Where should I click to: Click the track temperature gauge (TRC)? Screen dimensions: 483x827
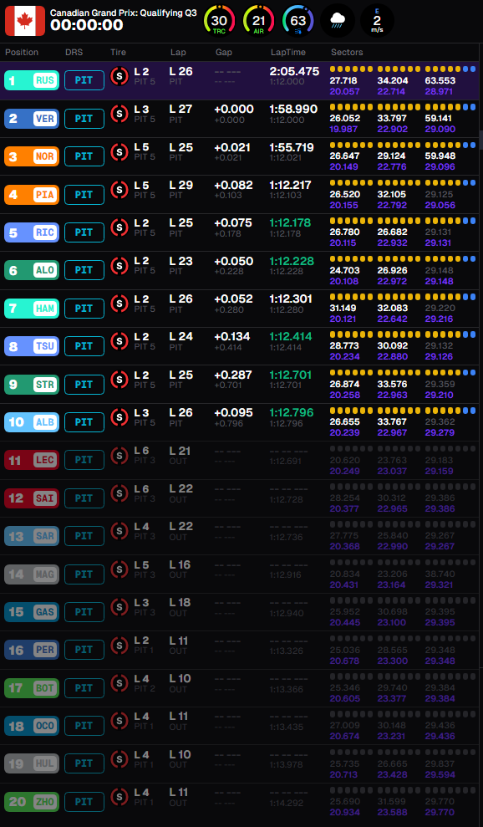click(219, 21)
